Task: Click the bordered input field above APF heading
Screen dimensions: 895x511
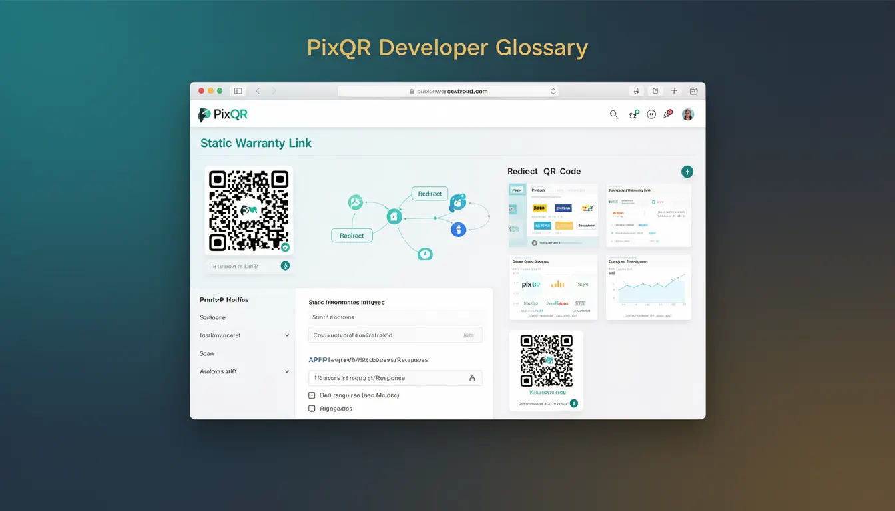Action: (x=396, y=335)
